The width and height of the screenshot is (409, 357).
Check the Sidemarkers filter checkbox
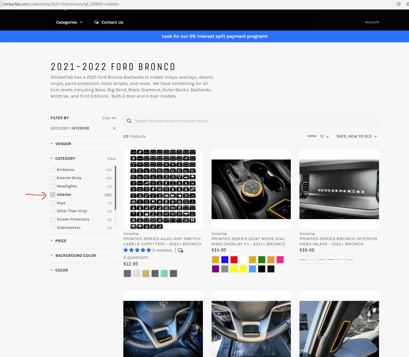53,227
